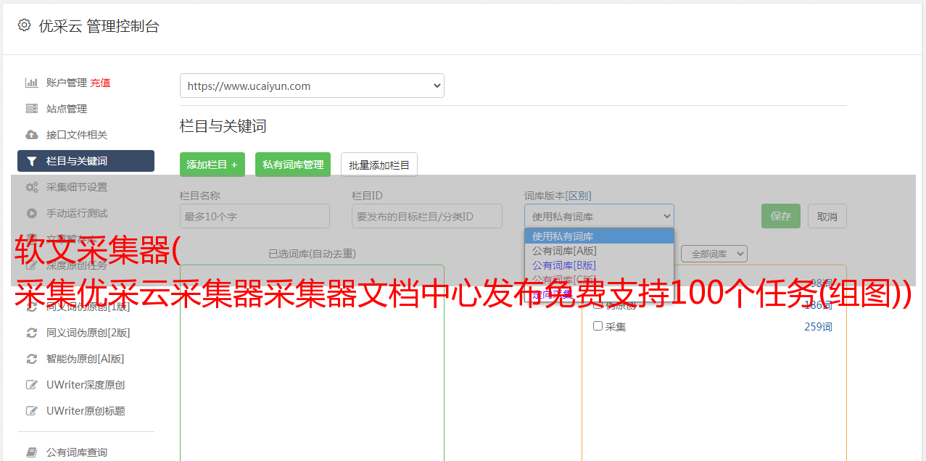Choose 使用私有词库 option in the list
926x461 pixels.
point(599,236)
